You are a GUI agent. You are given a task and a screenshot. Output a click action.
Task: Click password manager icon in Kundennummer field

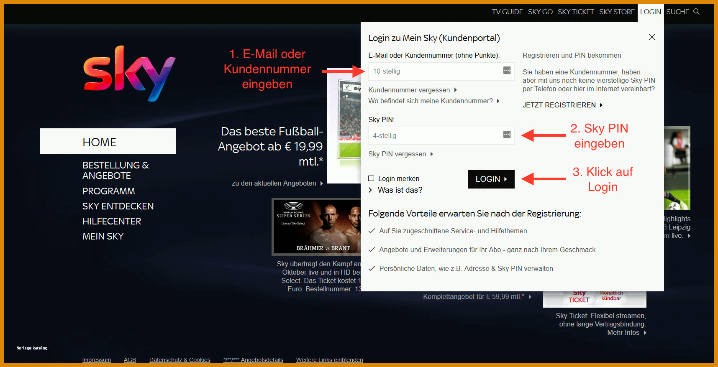click(507, 70)
